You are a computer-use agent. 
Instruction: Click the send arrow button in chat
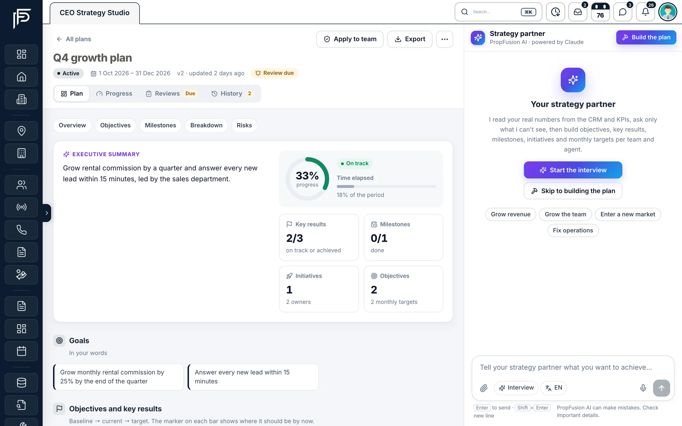pos(662,388)
